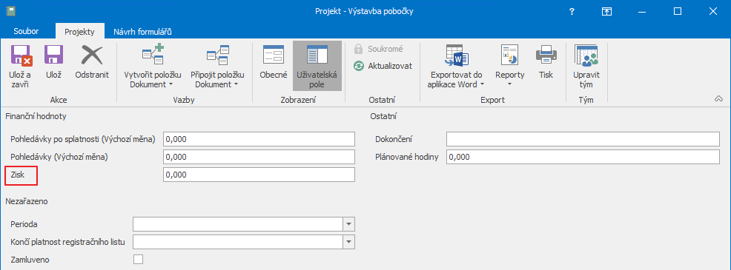Click the Perioda combo box field
The height and width of the screenshot is (270, 731).
244,224
